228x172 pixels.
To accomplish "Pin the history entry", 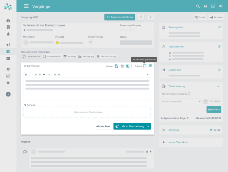I will point(151,152).
